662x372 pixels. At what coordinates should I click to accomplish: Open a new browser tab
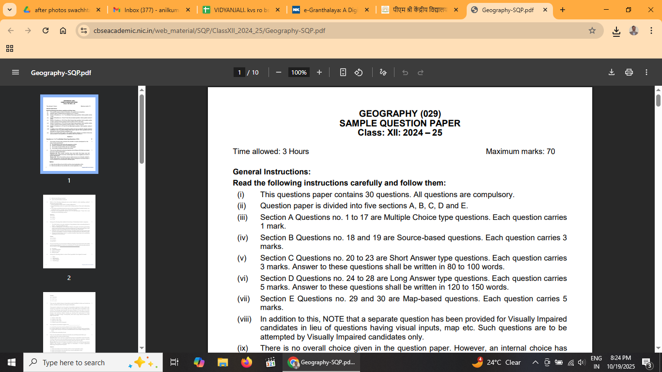tap(563, 10)
